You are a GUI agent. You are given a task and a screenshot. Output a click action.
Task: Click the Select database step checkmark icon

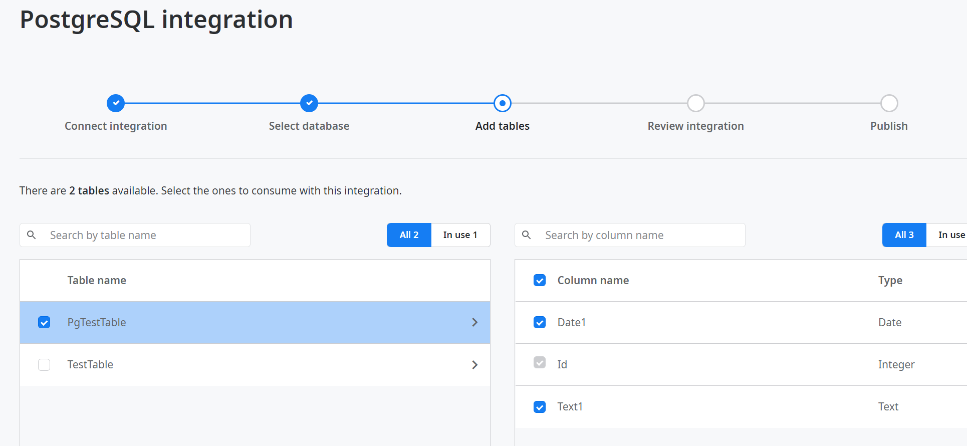(x=309, y=103)
